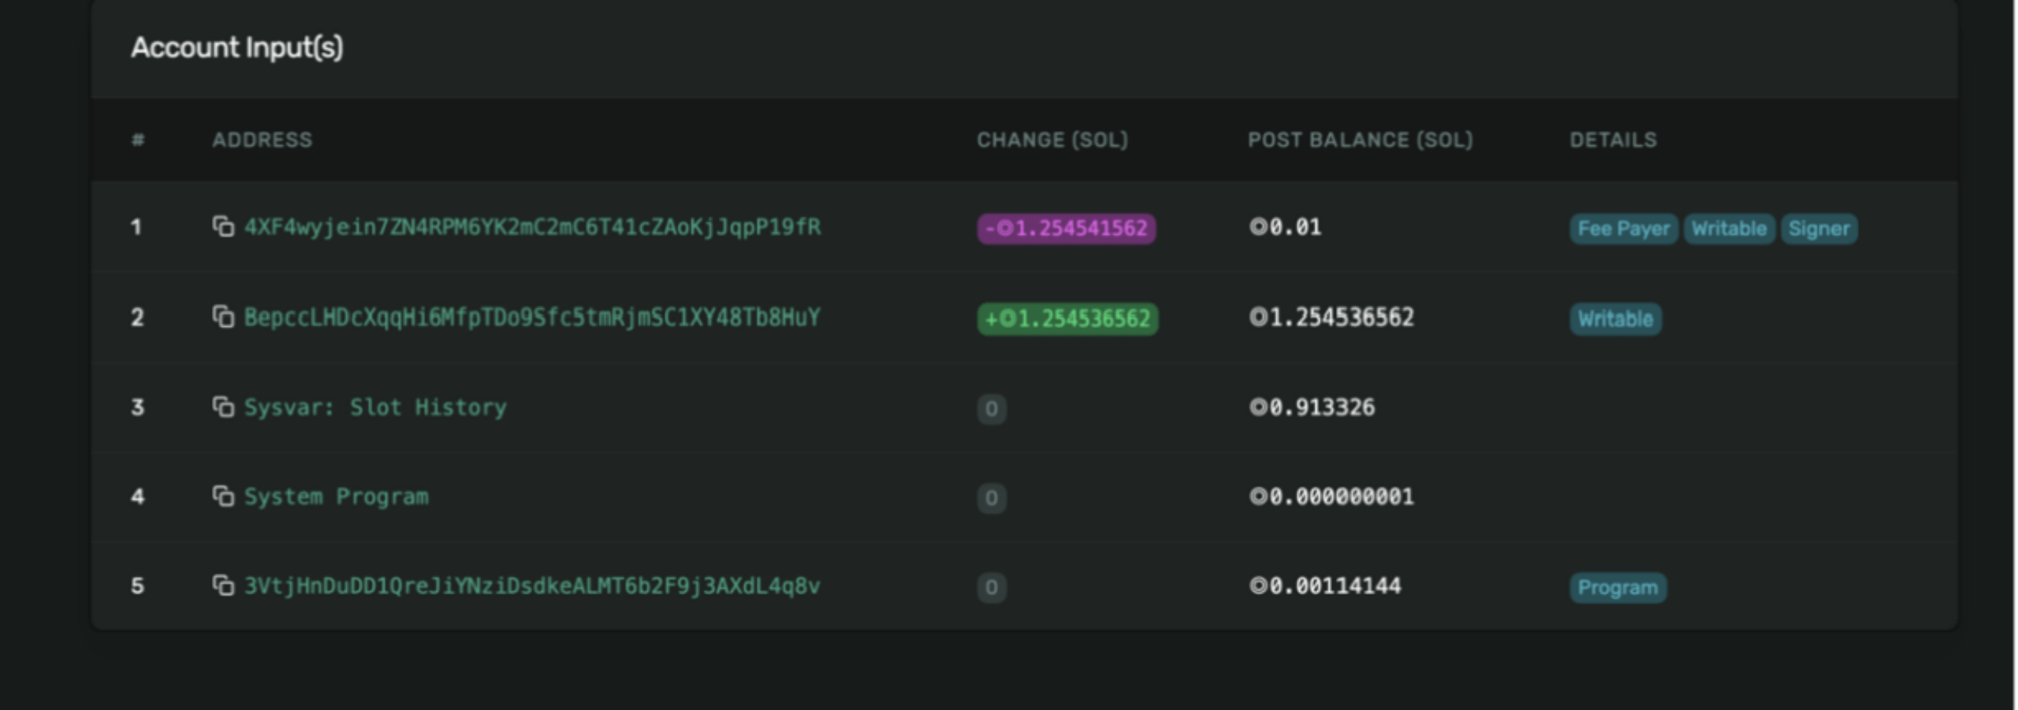Click the Fee Payer badge
This screenshot has width=2018, height=710.
[1623, 229]
